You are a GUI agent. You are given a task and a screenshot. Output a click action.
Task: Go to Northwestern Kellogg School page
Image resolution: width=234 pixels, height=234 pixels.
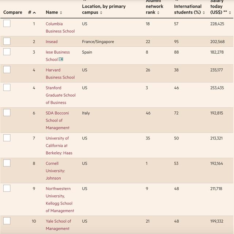60,199
